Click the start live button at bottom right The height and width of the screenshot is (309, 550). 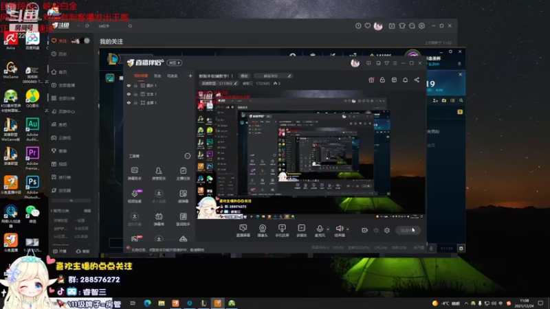(x=408, y=230)
